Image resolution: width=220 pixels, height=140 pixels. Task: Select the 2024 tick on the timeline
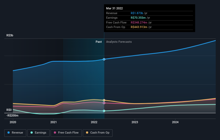[175, 122]
